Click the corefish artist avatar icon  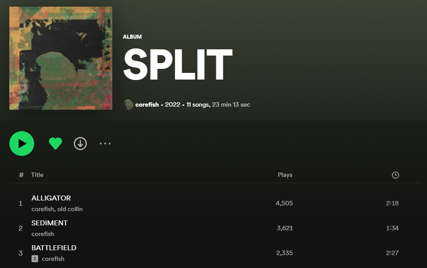[x=128, y=105]
